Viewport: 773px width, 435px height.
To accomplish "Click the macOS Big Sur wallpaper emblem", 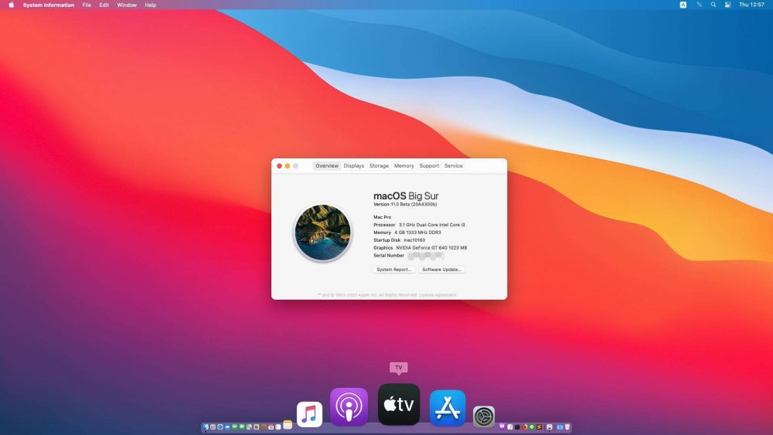I will click(323, 233).
